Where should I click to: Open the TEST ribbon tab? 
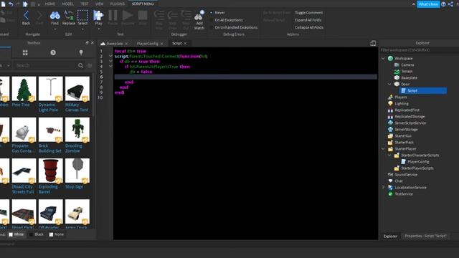(x=85, y=4)
